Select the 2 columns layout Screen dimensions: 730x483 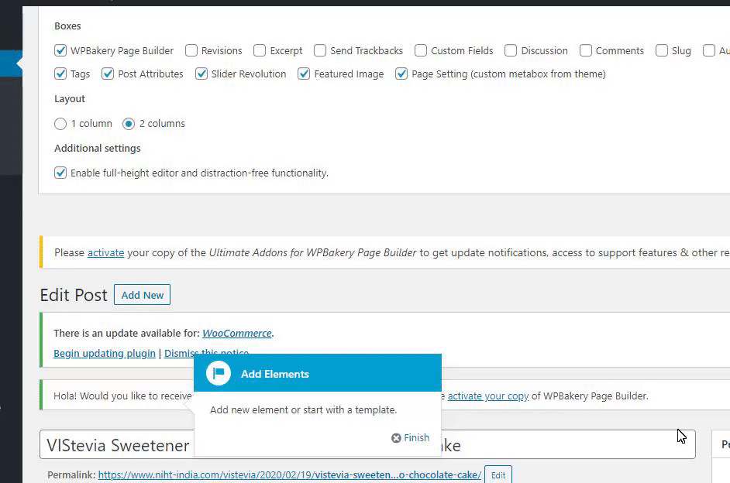click(x=129, y=124)
